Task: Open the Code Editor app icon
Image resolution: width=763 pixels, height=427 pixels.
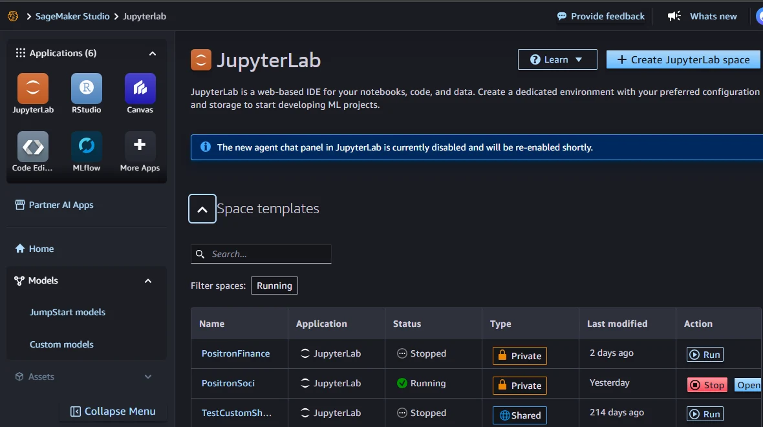Action: [x=33, y=147]
